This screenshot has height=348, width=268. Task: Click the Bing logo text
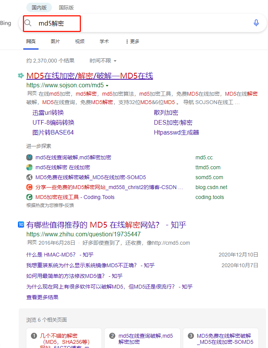[6, 23]
